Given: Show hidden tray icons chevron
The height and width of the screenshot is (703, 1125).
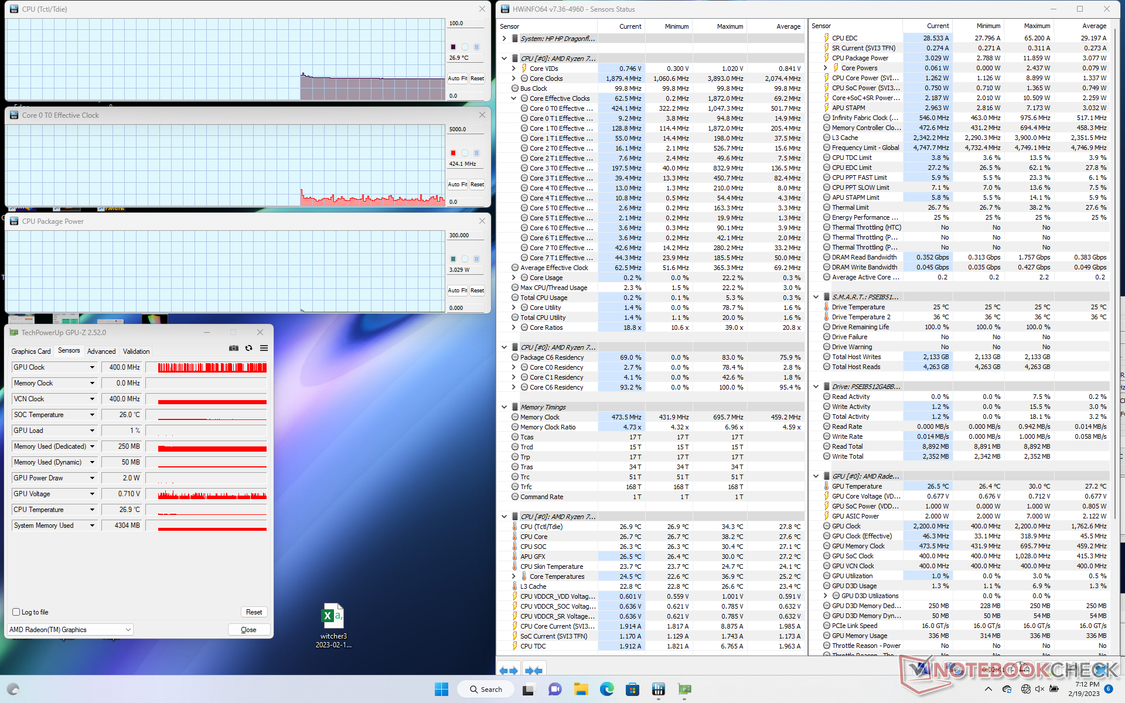Looking at the screenshot, I should click(x=988, y=689).
